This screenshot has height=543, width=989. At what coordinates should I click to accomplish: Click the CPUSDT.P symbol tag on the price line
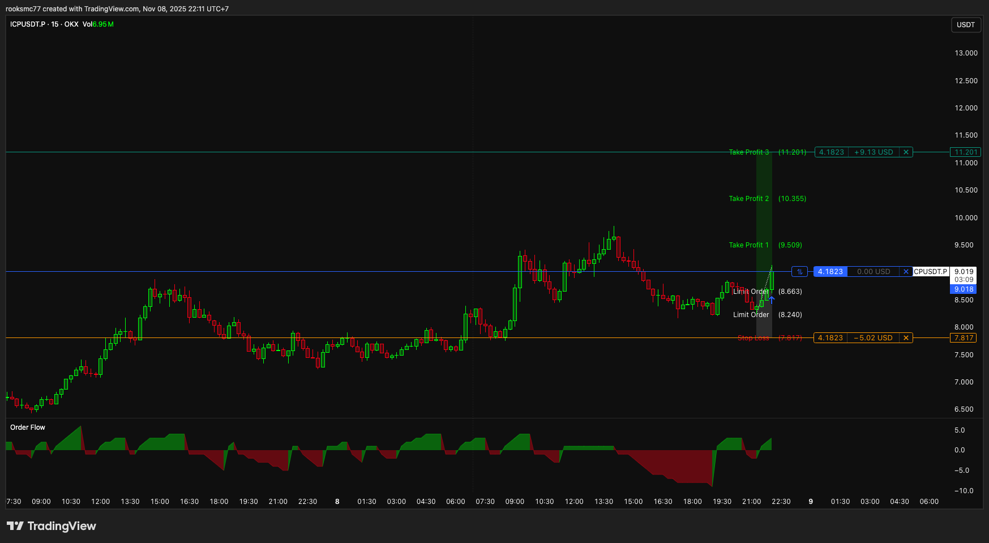tap(930, 272)
